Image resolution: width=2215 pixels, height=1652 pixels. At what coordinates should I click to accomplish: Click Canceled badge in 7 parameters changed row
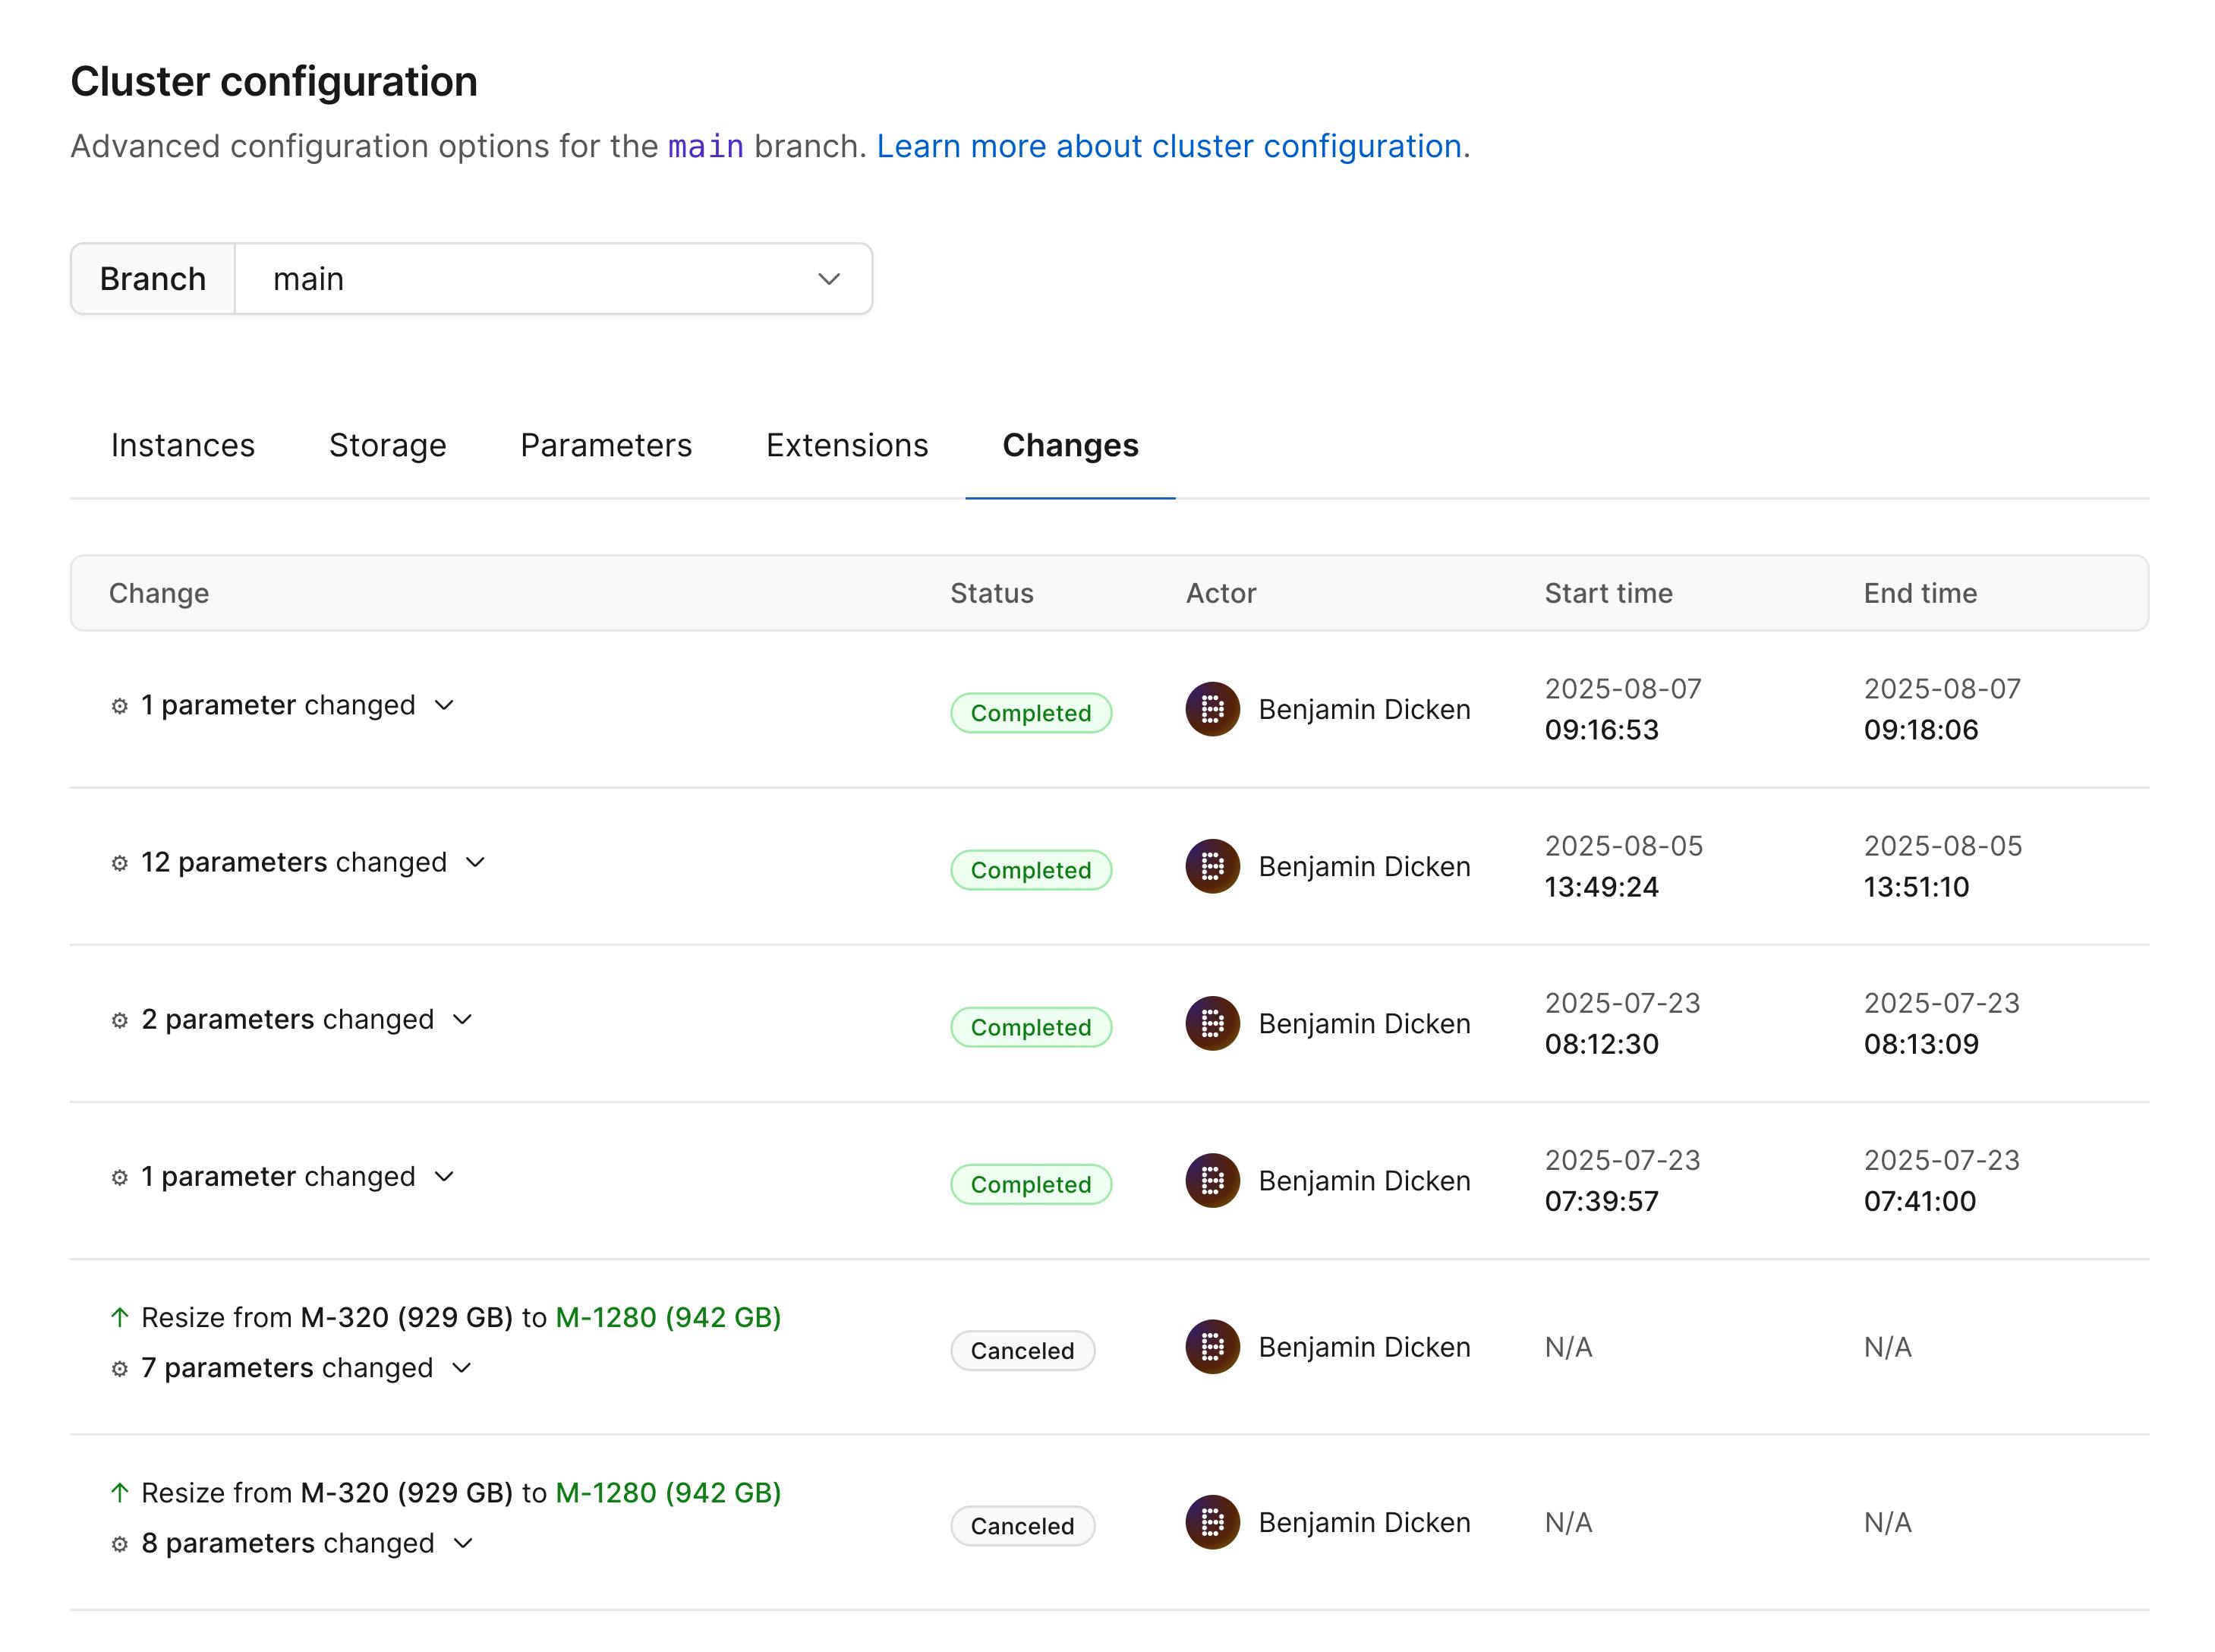(1022, 1351)
